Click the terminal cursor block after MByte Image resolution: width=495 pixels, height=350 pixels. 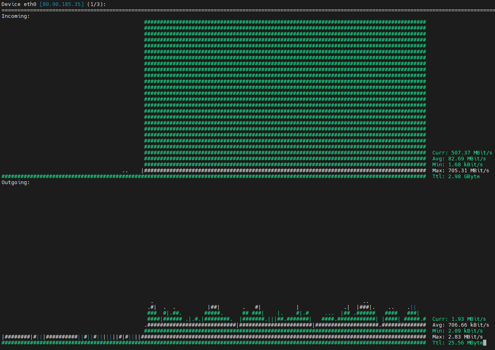[x=485, y=343]
